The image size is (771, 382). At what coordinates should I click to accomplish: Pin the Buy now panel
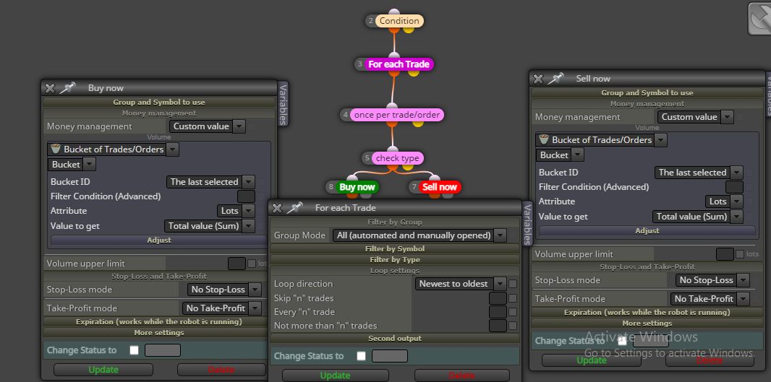[x=67, y=88]
